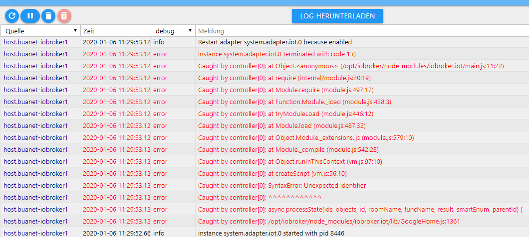Click the info level cell in the Restart adapter row
Screen dimensions: 529x237
click(x=173, y=42)
